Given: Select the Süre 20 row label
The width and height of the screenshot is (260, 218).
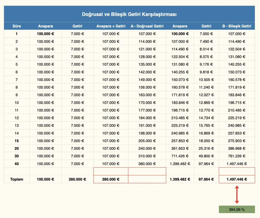Looking at the screenshot, I should 17,149.
